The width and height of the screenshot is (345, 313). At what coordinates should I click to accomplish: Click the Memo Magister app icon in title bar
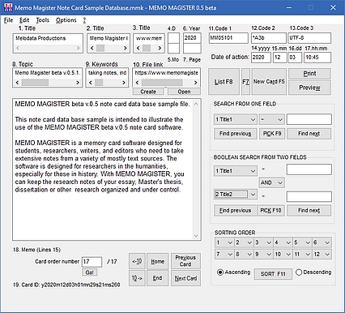[8, 8]
